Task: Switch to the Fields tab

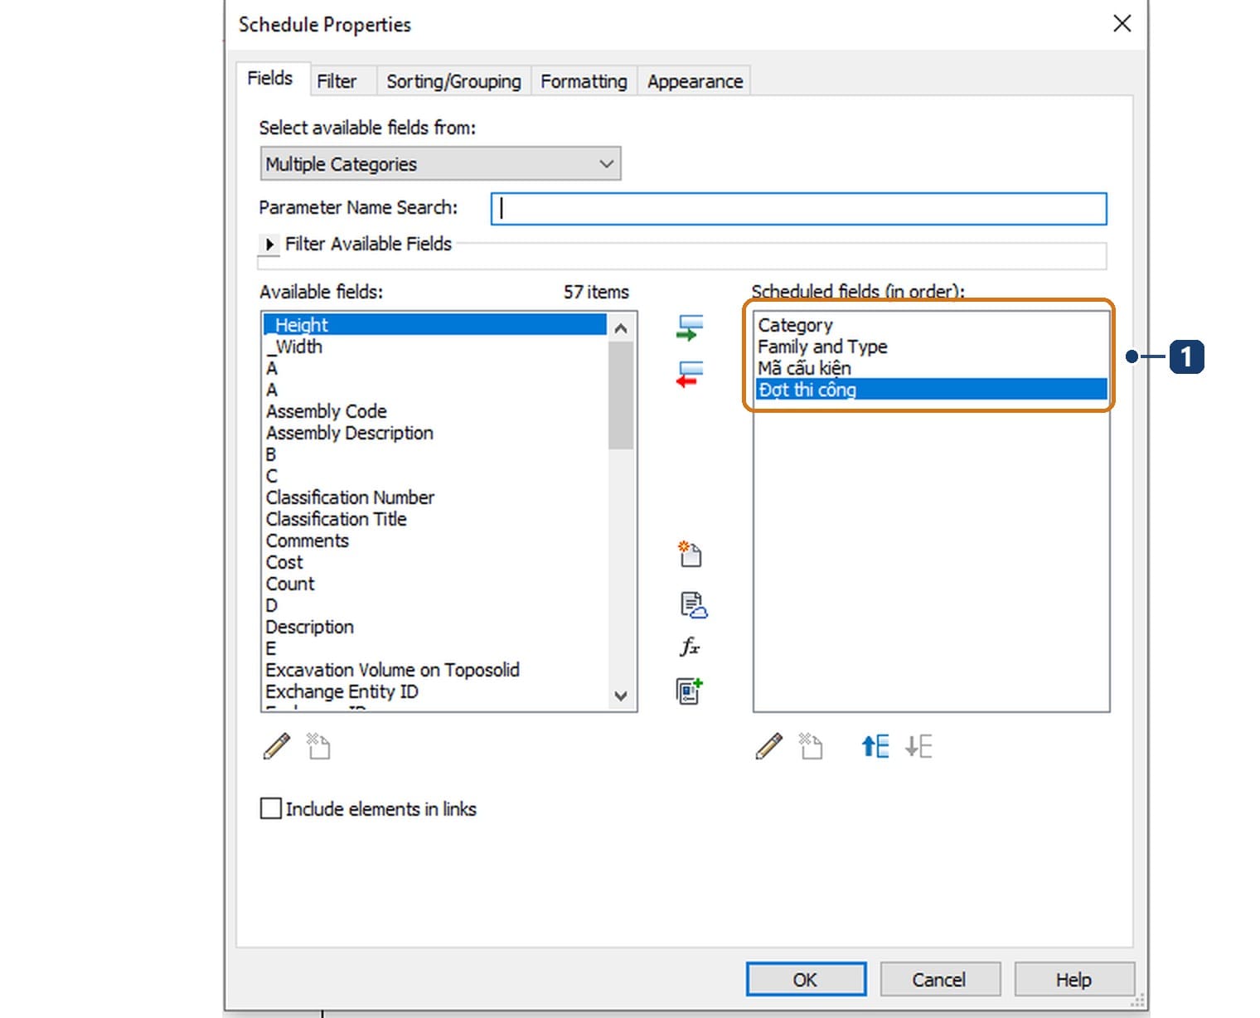Action: 270,79
